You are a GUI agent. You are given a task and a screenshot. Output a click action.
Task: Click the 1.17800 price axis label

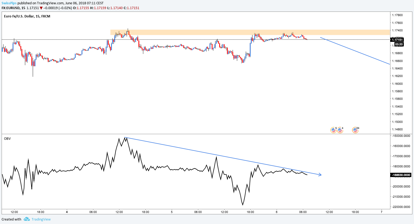tap(397, 15)
